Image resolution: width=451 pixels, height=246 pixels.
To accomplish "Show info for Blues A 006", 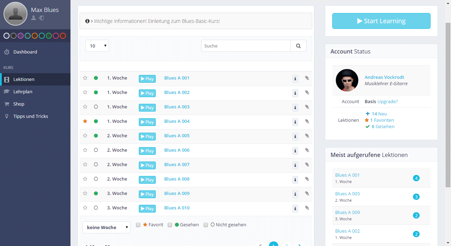I will (295, 151).
